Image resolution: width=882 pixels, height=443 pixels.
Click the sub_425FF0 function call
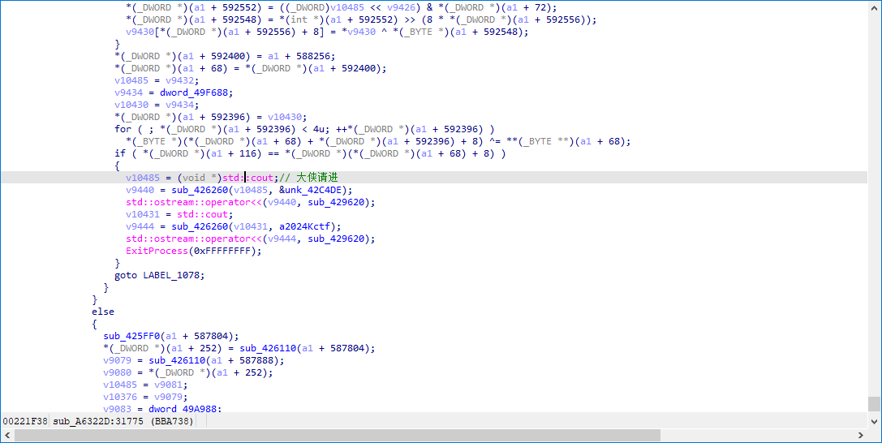tap(131, 336)
